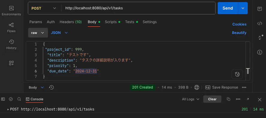Open the comments icon in right sidebar

click(x=260, y=9)
